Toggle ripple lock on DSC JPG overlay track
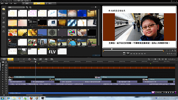The height and width of the screenshot is (100, 178). [3, 77]
